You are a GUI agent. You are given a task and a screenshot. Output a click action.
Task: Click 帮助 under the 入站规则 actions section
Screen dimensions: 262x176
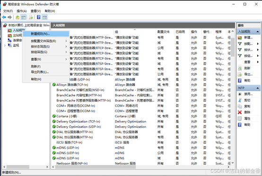tap(248, 80)
